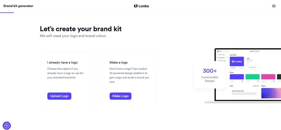Click the Make Logo button

[x=120, y=96]
